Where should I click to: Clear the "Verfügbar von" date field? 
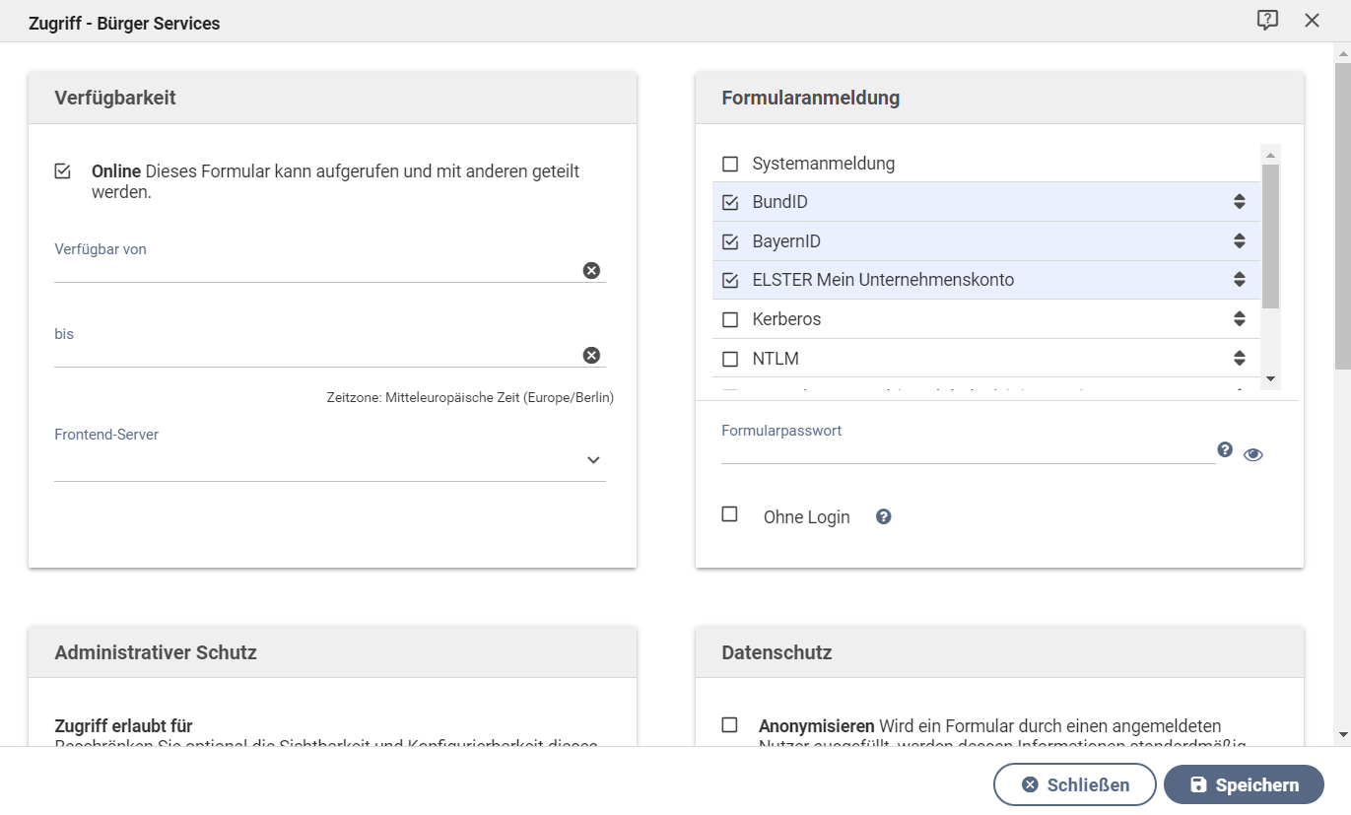(590, 269)
